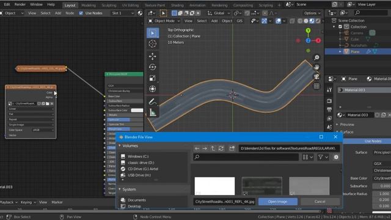Select the Annotate pencil tool
The height and width of the screenshot is (220, 391).
pos(153,102)
